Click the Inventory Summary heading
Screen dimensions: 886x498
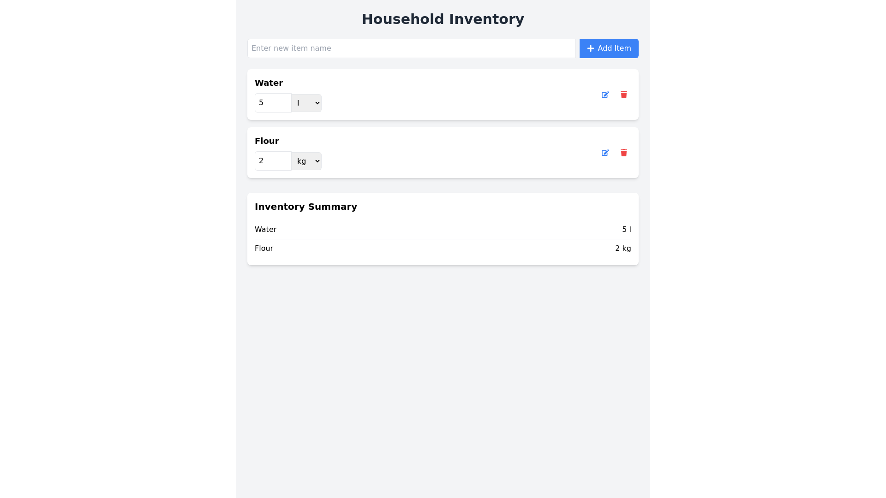(306, 207)
